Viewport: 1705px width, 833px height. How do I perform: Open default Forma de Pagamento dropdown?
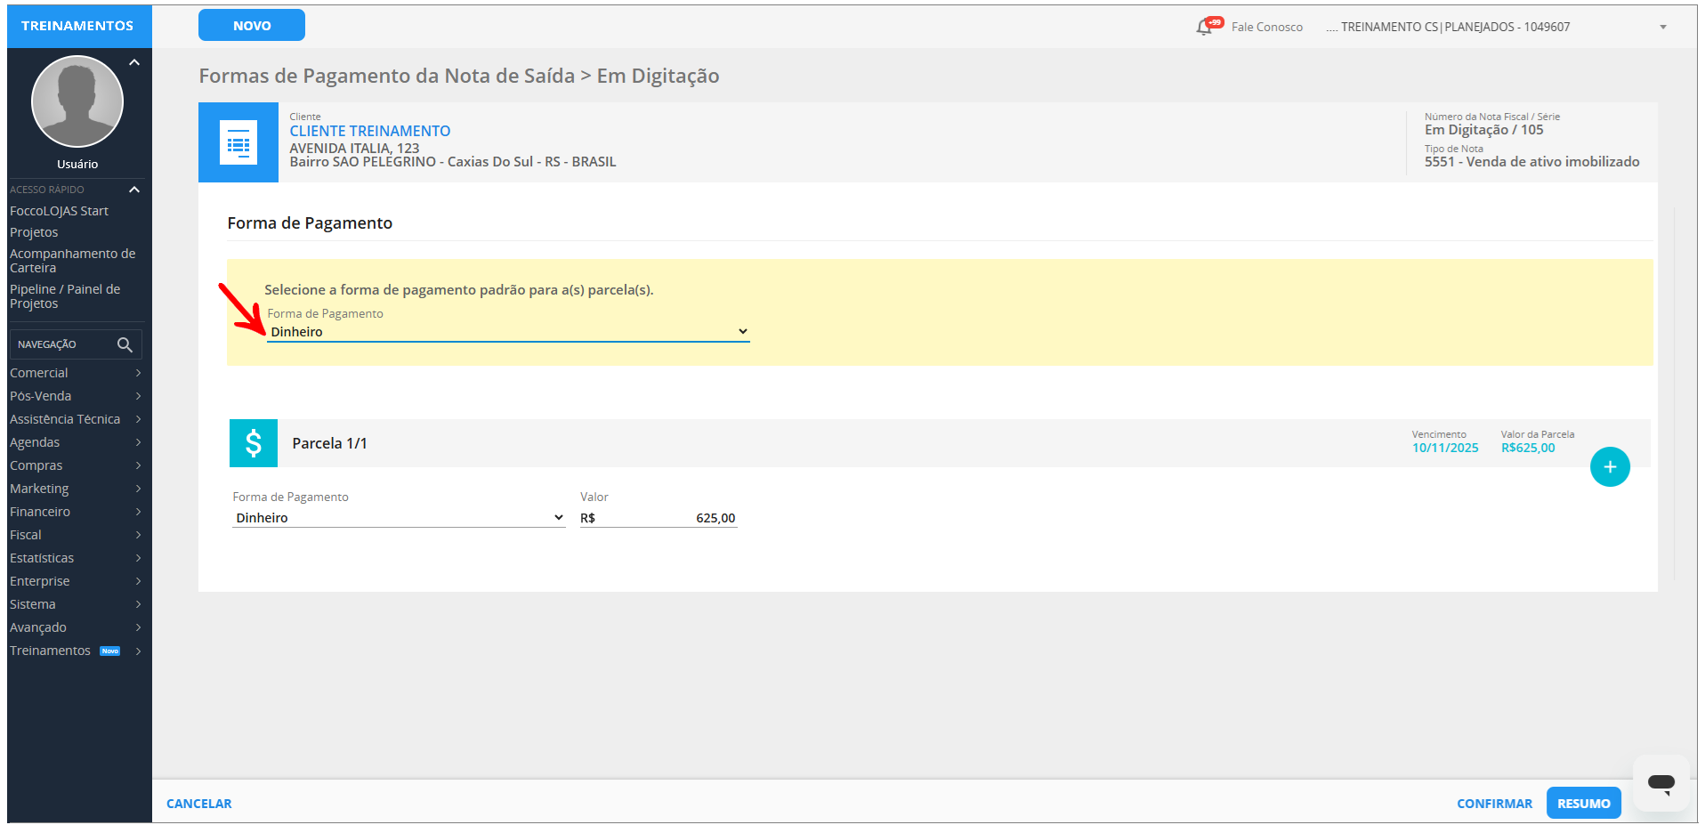point(508,332)
